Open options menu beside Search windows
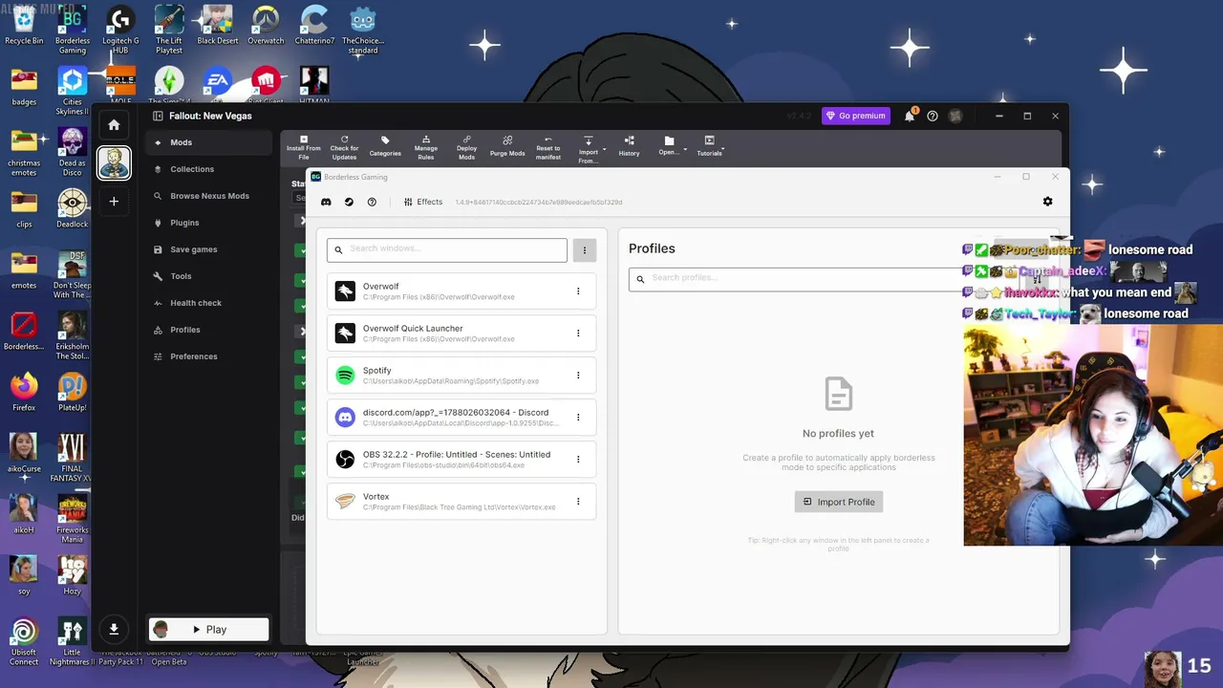The image size is (1223, 688). (x=585, y=249)
